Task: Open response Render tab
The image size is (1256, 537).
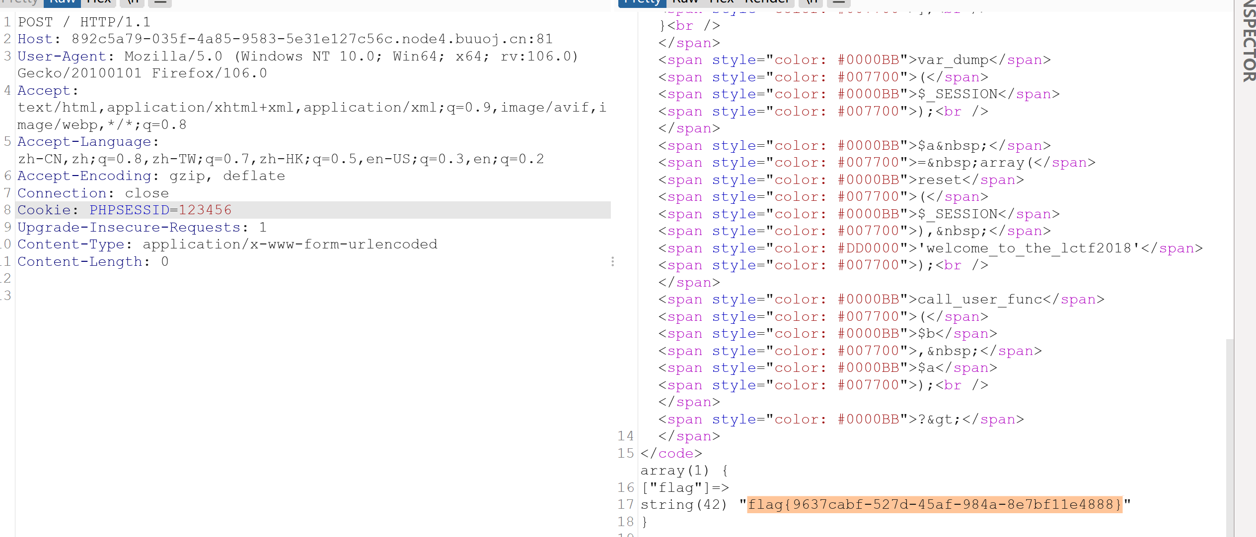Action: [767, 2]
